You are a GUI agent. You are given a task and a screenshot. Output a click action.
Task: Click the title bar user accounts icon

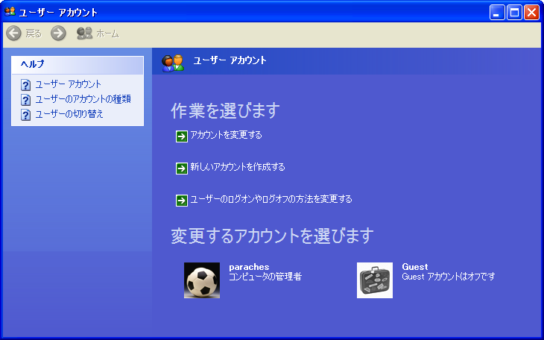[x=10, y=12]
